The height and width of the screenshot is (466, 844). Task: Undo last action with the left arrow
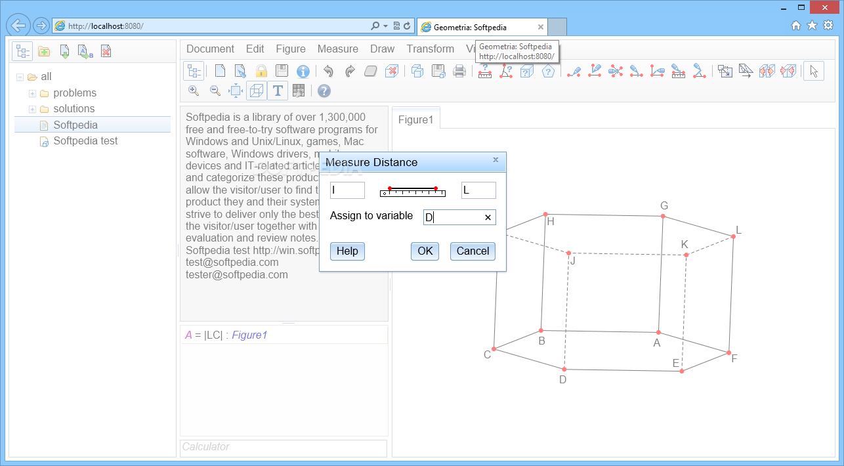tap(329, 71)
